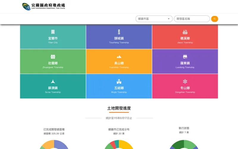The width and height of the screenshot is (238, 149).
Task: Click the 總面積 325.39 公頃 value
Action: pos(54,134)
